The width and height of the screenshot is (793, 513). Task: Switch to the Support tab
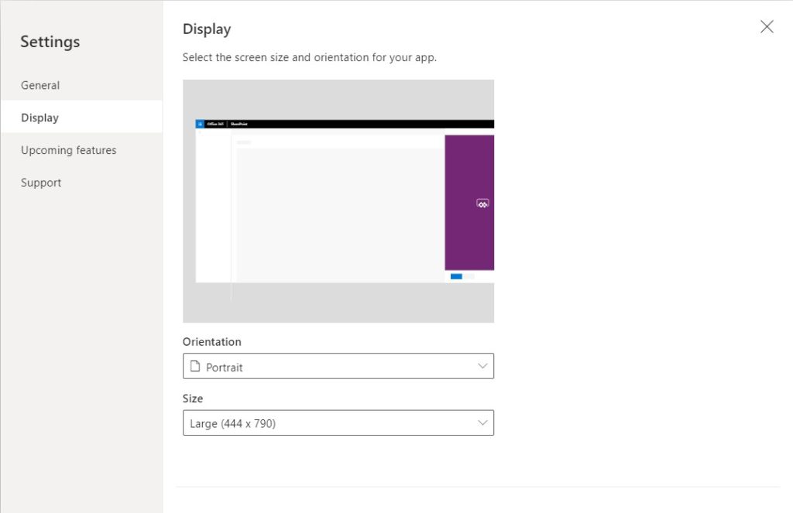[x=41, y=183]
